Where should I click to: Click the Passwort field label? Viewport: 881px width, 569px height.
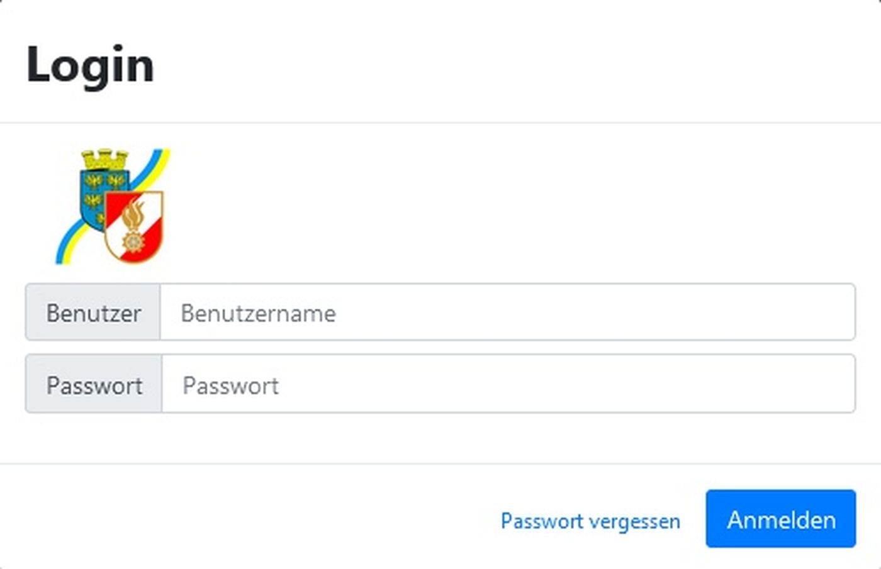point(94,385)
